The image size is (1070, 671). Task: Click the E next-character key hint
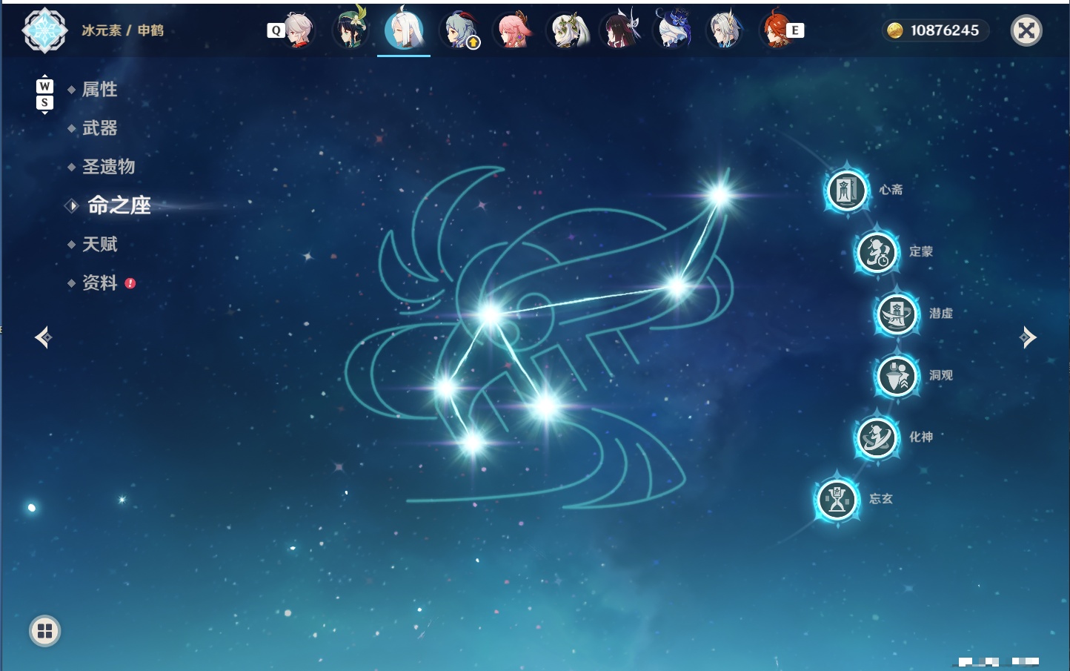[x=795, y=30]
